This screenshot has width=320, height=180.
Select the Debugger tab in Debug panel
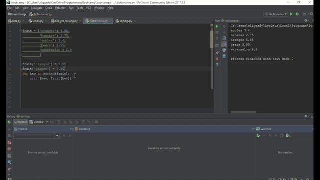(x=20, y=122)
